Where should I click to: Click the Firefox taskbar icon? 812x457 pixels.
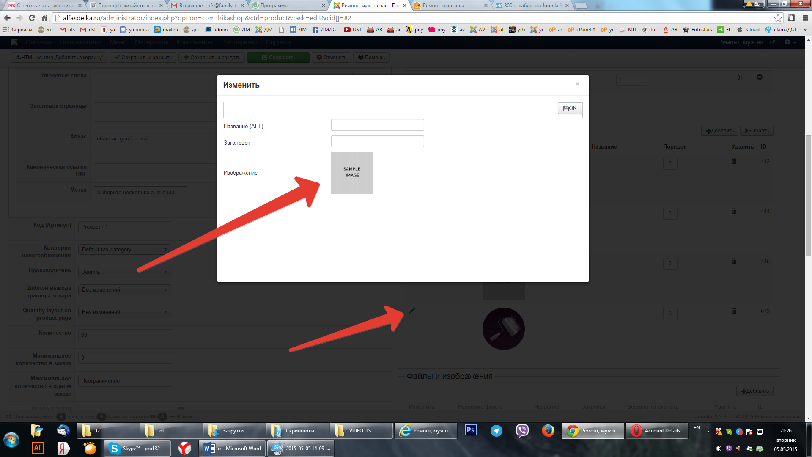[548, 431]
